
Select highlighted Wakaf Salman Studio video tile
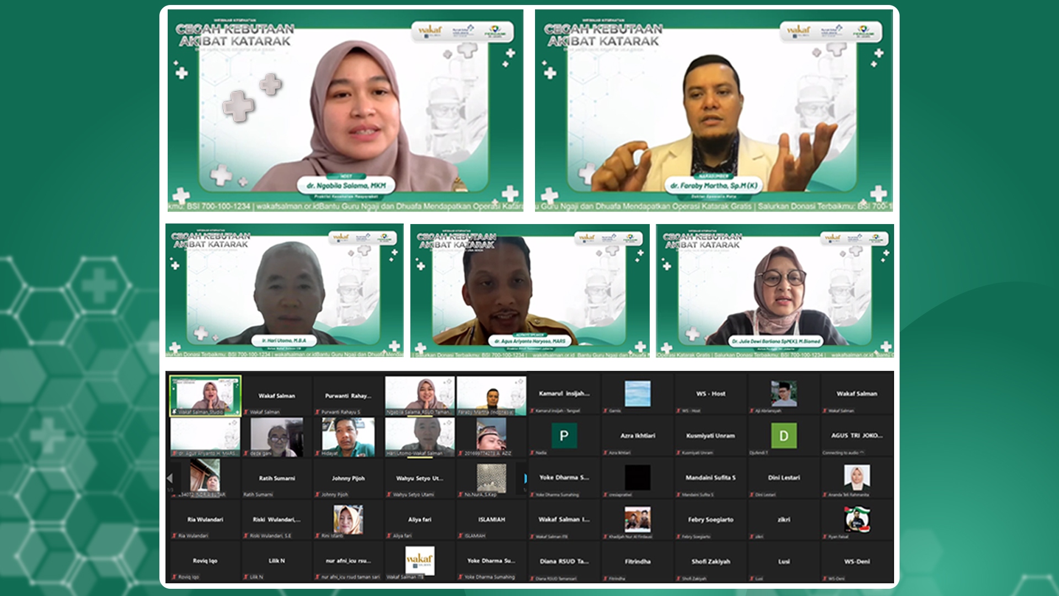pos(205,395)
